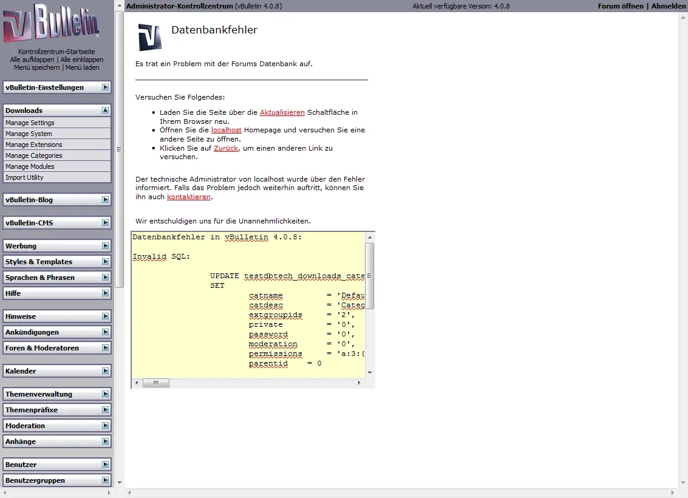Click inside the SQL error text area
The height and width of the screenshot is (498, 688).
[248, 304]
